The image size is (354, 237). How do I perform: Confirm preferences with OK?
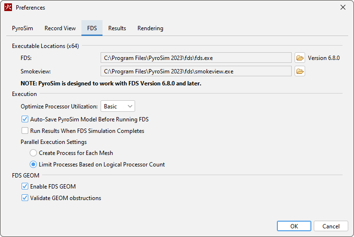(x=294, y=226)
